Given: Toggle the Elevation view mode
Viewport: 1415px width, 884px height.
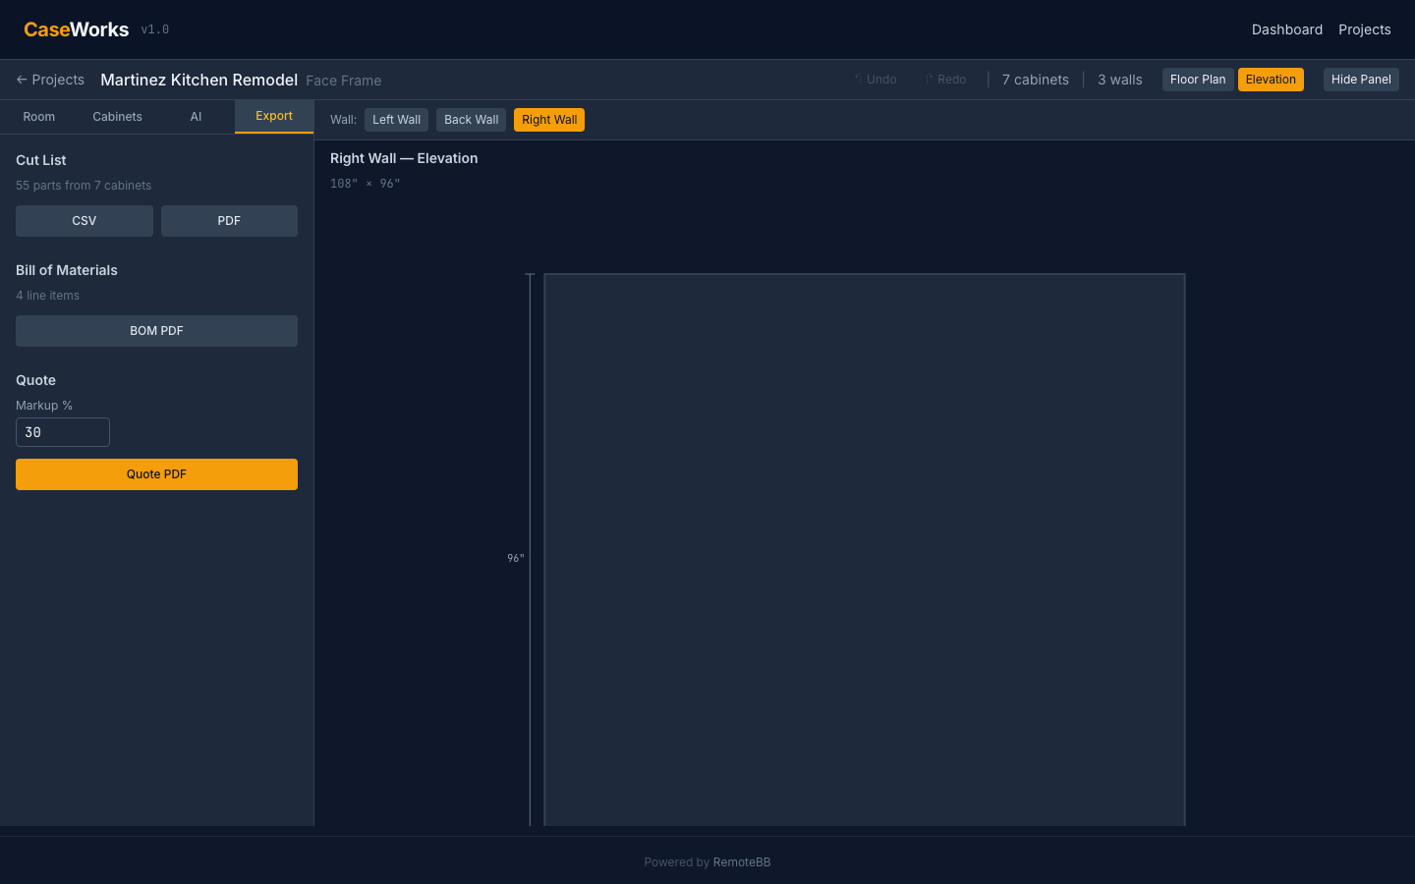Looking at the screenshot, I should [x=1271, y=80].
